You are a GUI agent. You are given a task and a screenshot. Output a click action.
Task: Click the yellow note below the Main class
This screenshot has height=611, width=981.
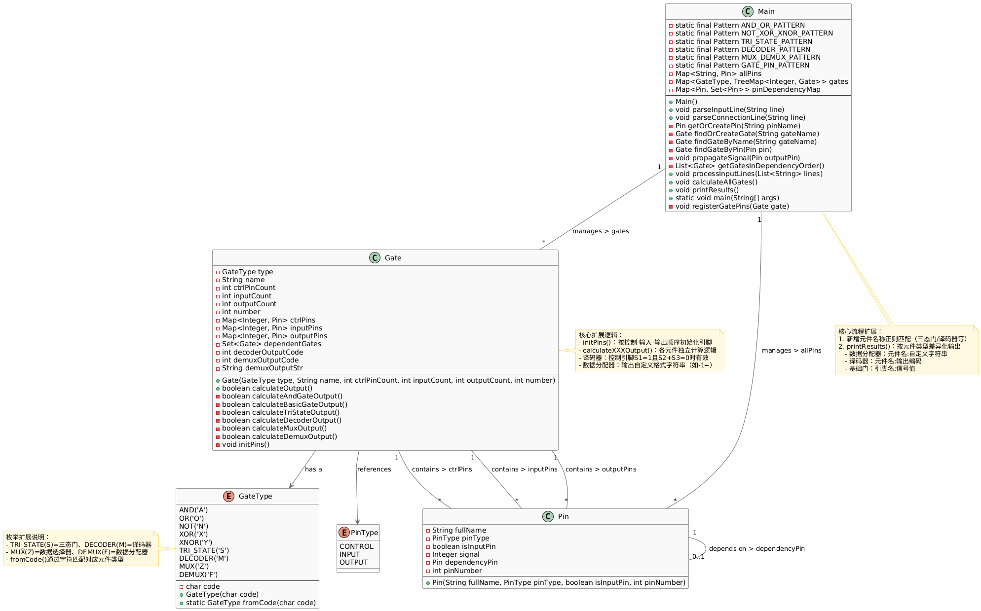tap(906, 350)
